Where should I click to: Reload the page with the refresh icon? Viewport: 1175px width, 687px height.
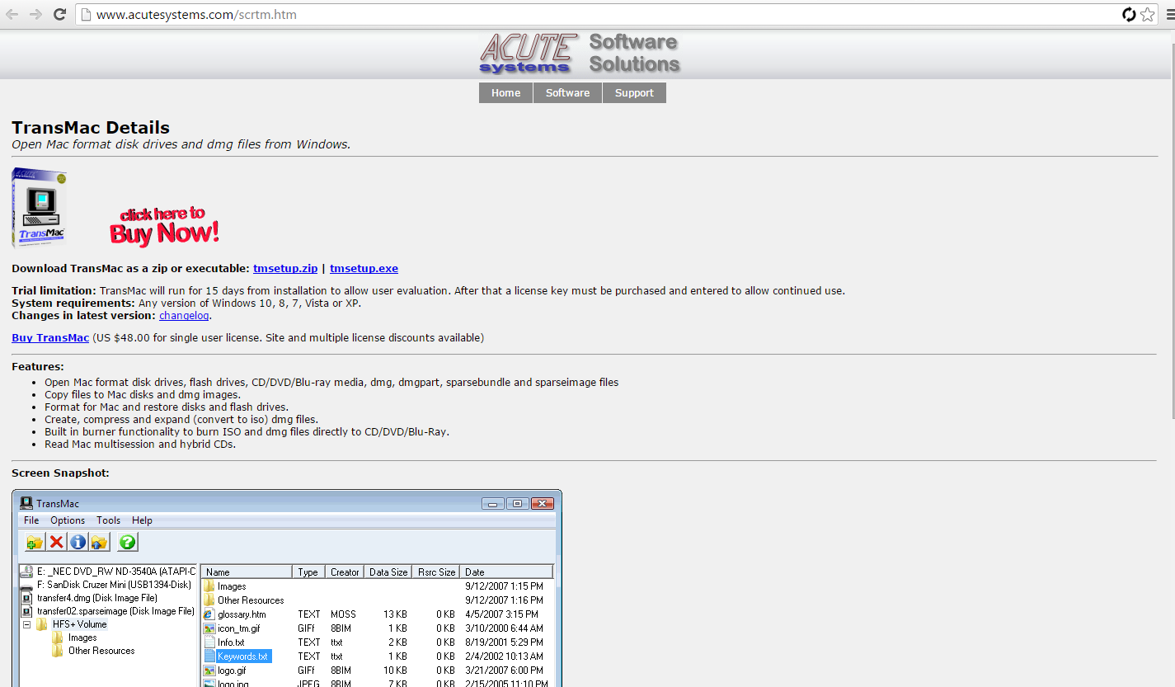click(59, 14)
